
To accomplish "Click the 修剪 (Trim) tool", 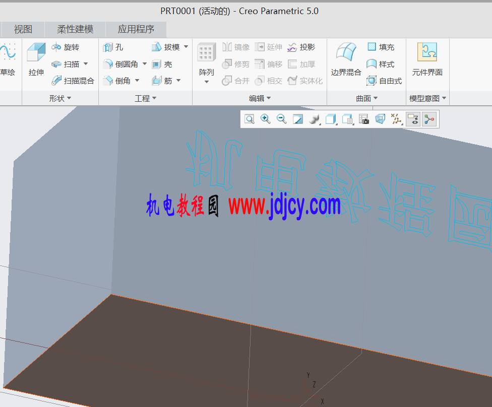I will tap(236, 64).
